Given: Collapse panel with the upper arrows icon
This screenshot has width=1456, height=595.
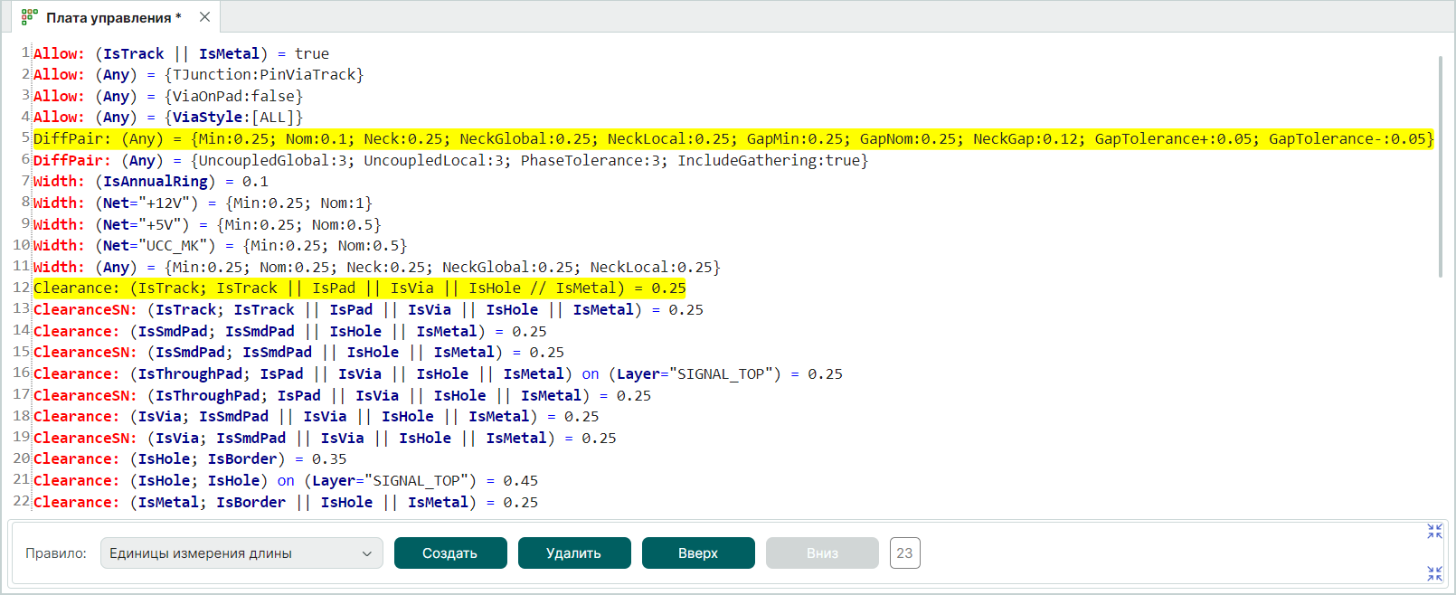Looking at the screenshot, I should tap(1434, 531).
